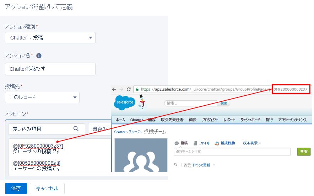Click the キャンセル button
Viewport: 314px width, 196px height.
click(47, 189)
